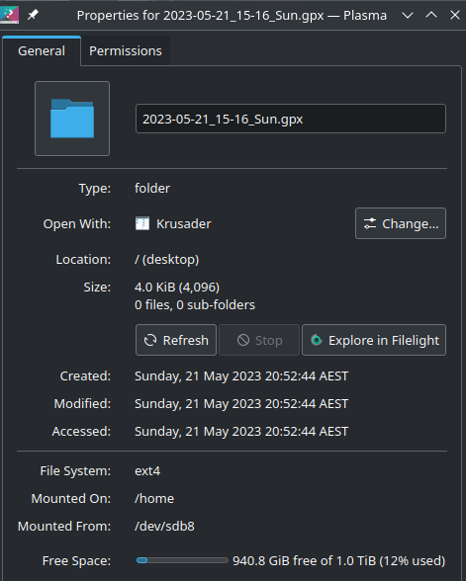This screenshot has height=581, width=466.
Task: Refresh the folder size calculation
Action: tap(176, 340)
